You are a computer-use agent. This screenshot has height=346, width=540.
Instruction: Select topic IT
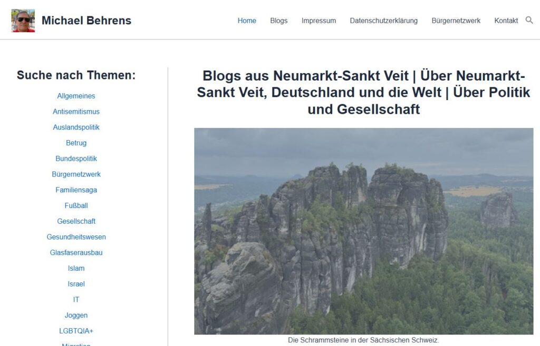[x=76, y=300]
